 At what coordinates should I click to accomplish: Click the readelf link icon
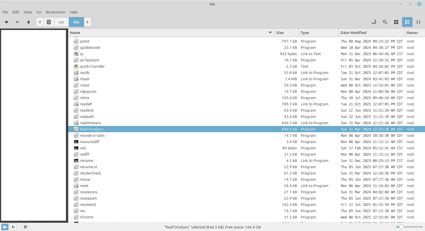pyautogui.click(x=76, y=104)
